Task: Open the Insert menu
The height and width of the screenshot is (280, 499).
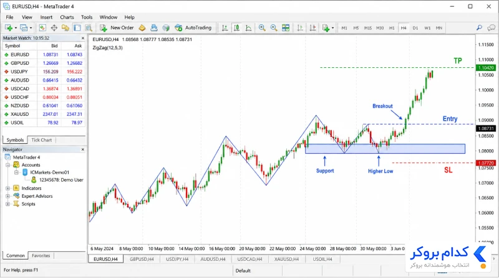Action: [46, 17]
